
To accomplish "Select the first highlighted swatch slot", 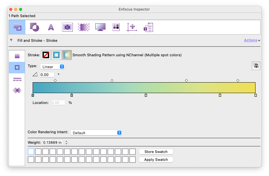I will pyautogui.click(x=31, y=152).
